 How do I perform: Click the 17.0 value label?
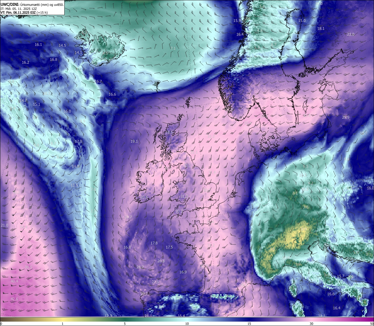pyautogui.click(x=78, y=142)
